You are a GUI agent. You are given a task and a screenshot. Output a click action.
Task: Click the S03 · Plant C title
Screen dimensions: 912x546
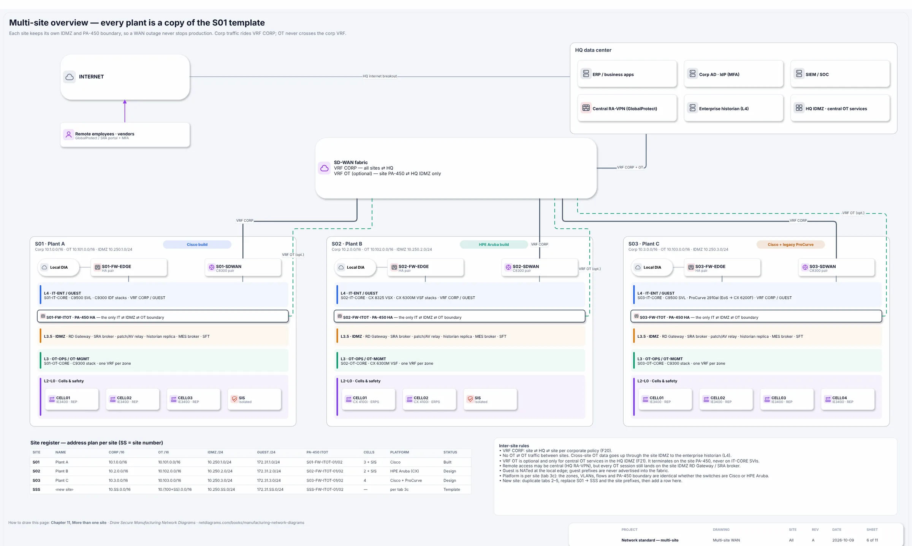pyautogui.click(x=644, y=244)
